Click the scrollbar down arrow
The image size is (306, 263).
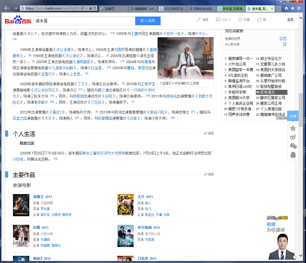coord(301,256)
